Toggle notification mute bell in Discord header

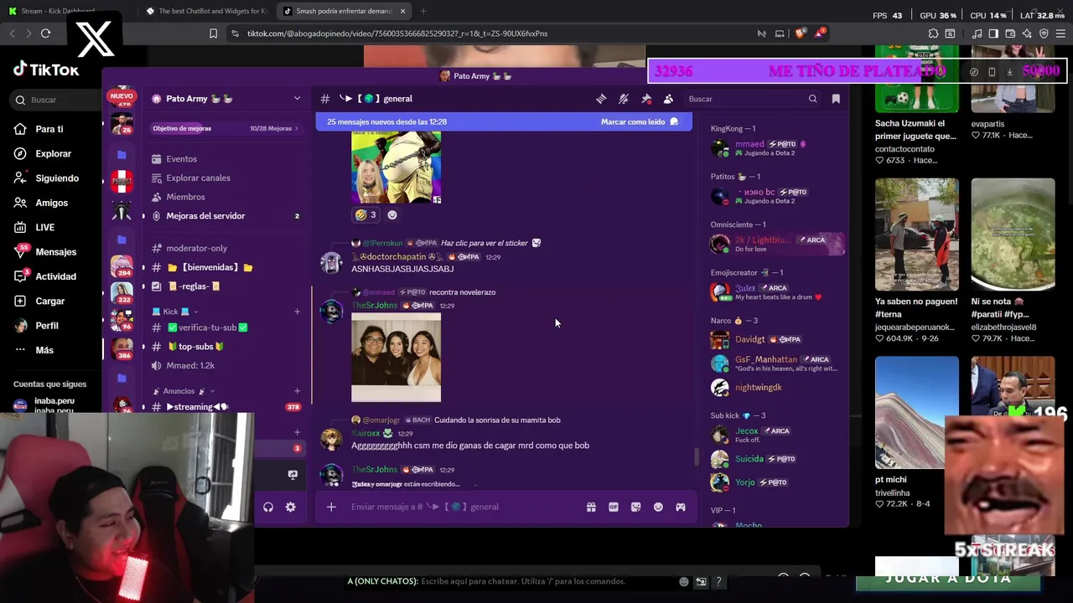(624, 99)
